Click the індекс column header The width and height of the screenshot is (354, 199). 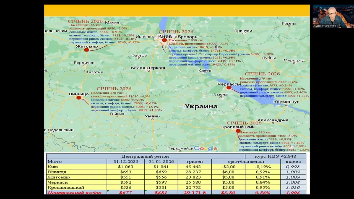click(293, 161)
